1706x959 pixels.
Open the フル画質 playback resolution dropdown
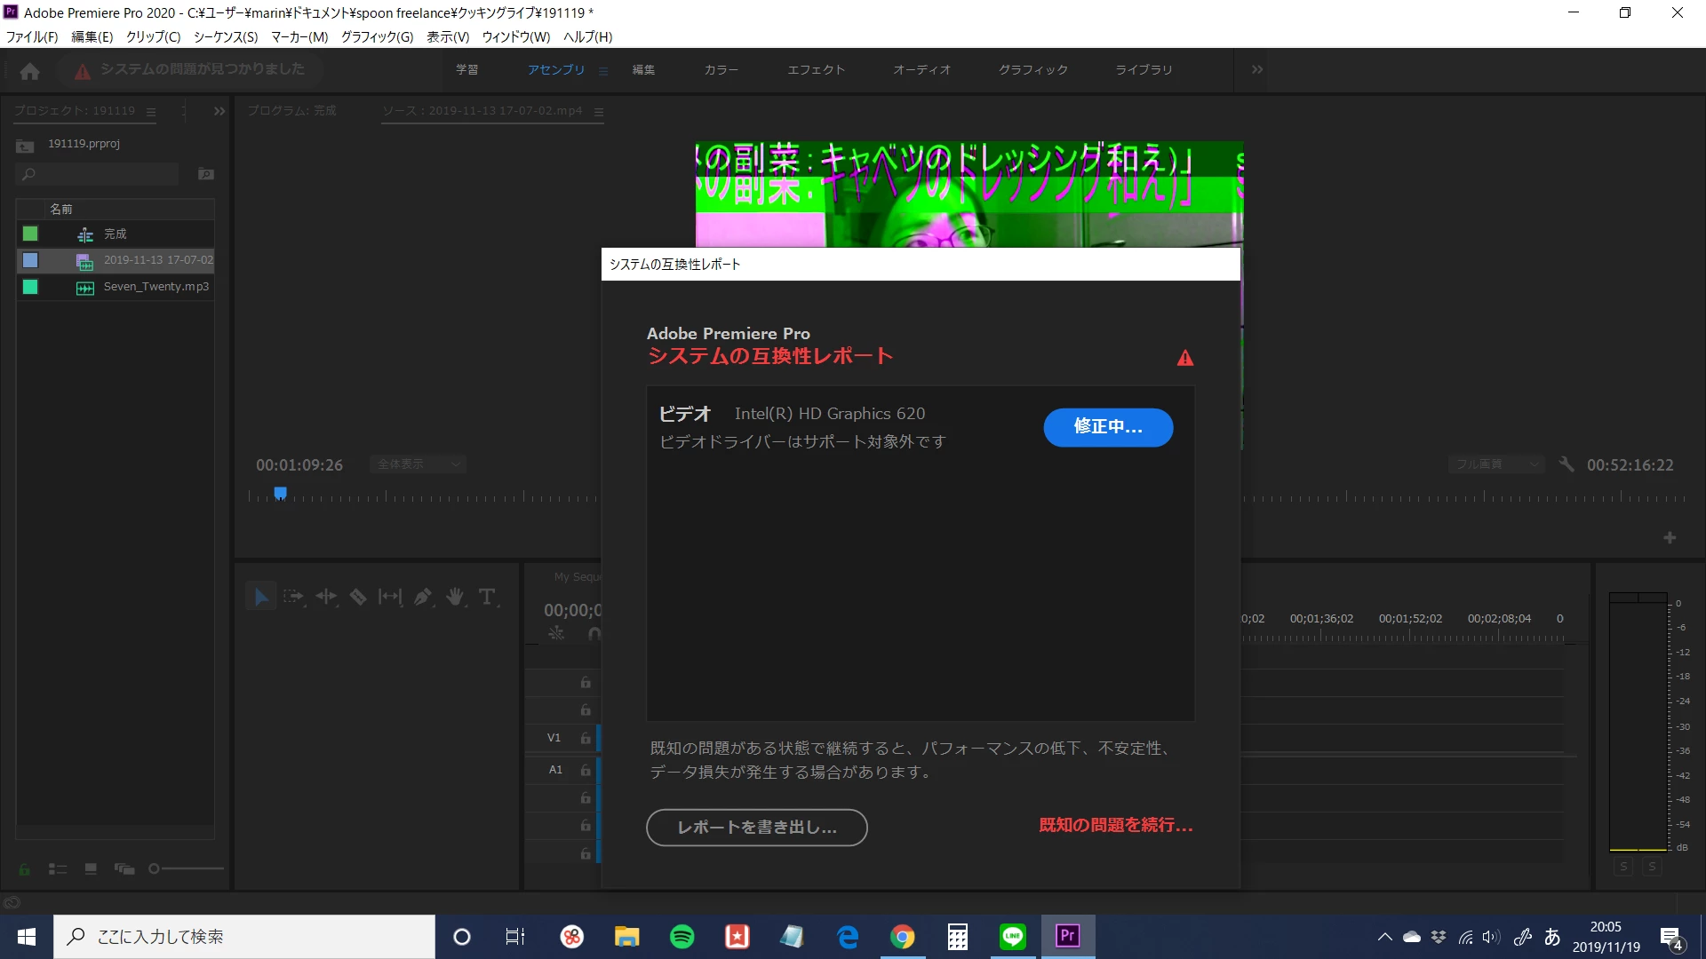point(1496,464)
